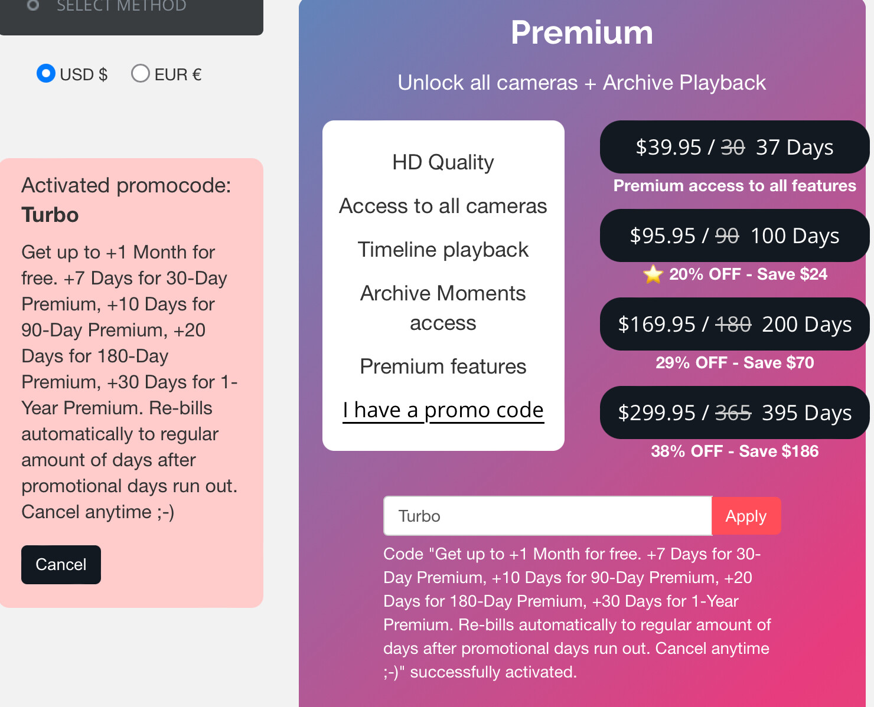
Task: Focus the promo code field containing Turbo
Action: [547, 516]
